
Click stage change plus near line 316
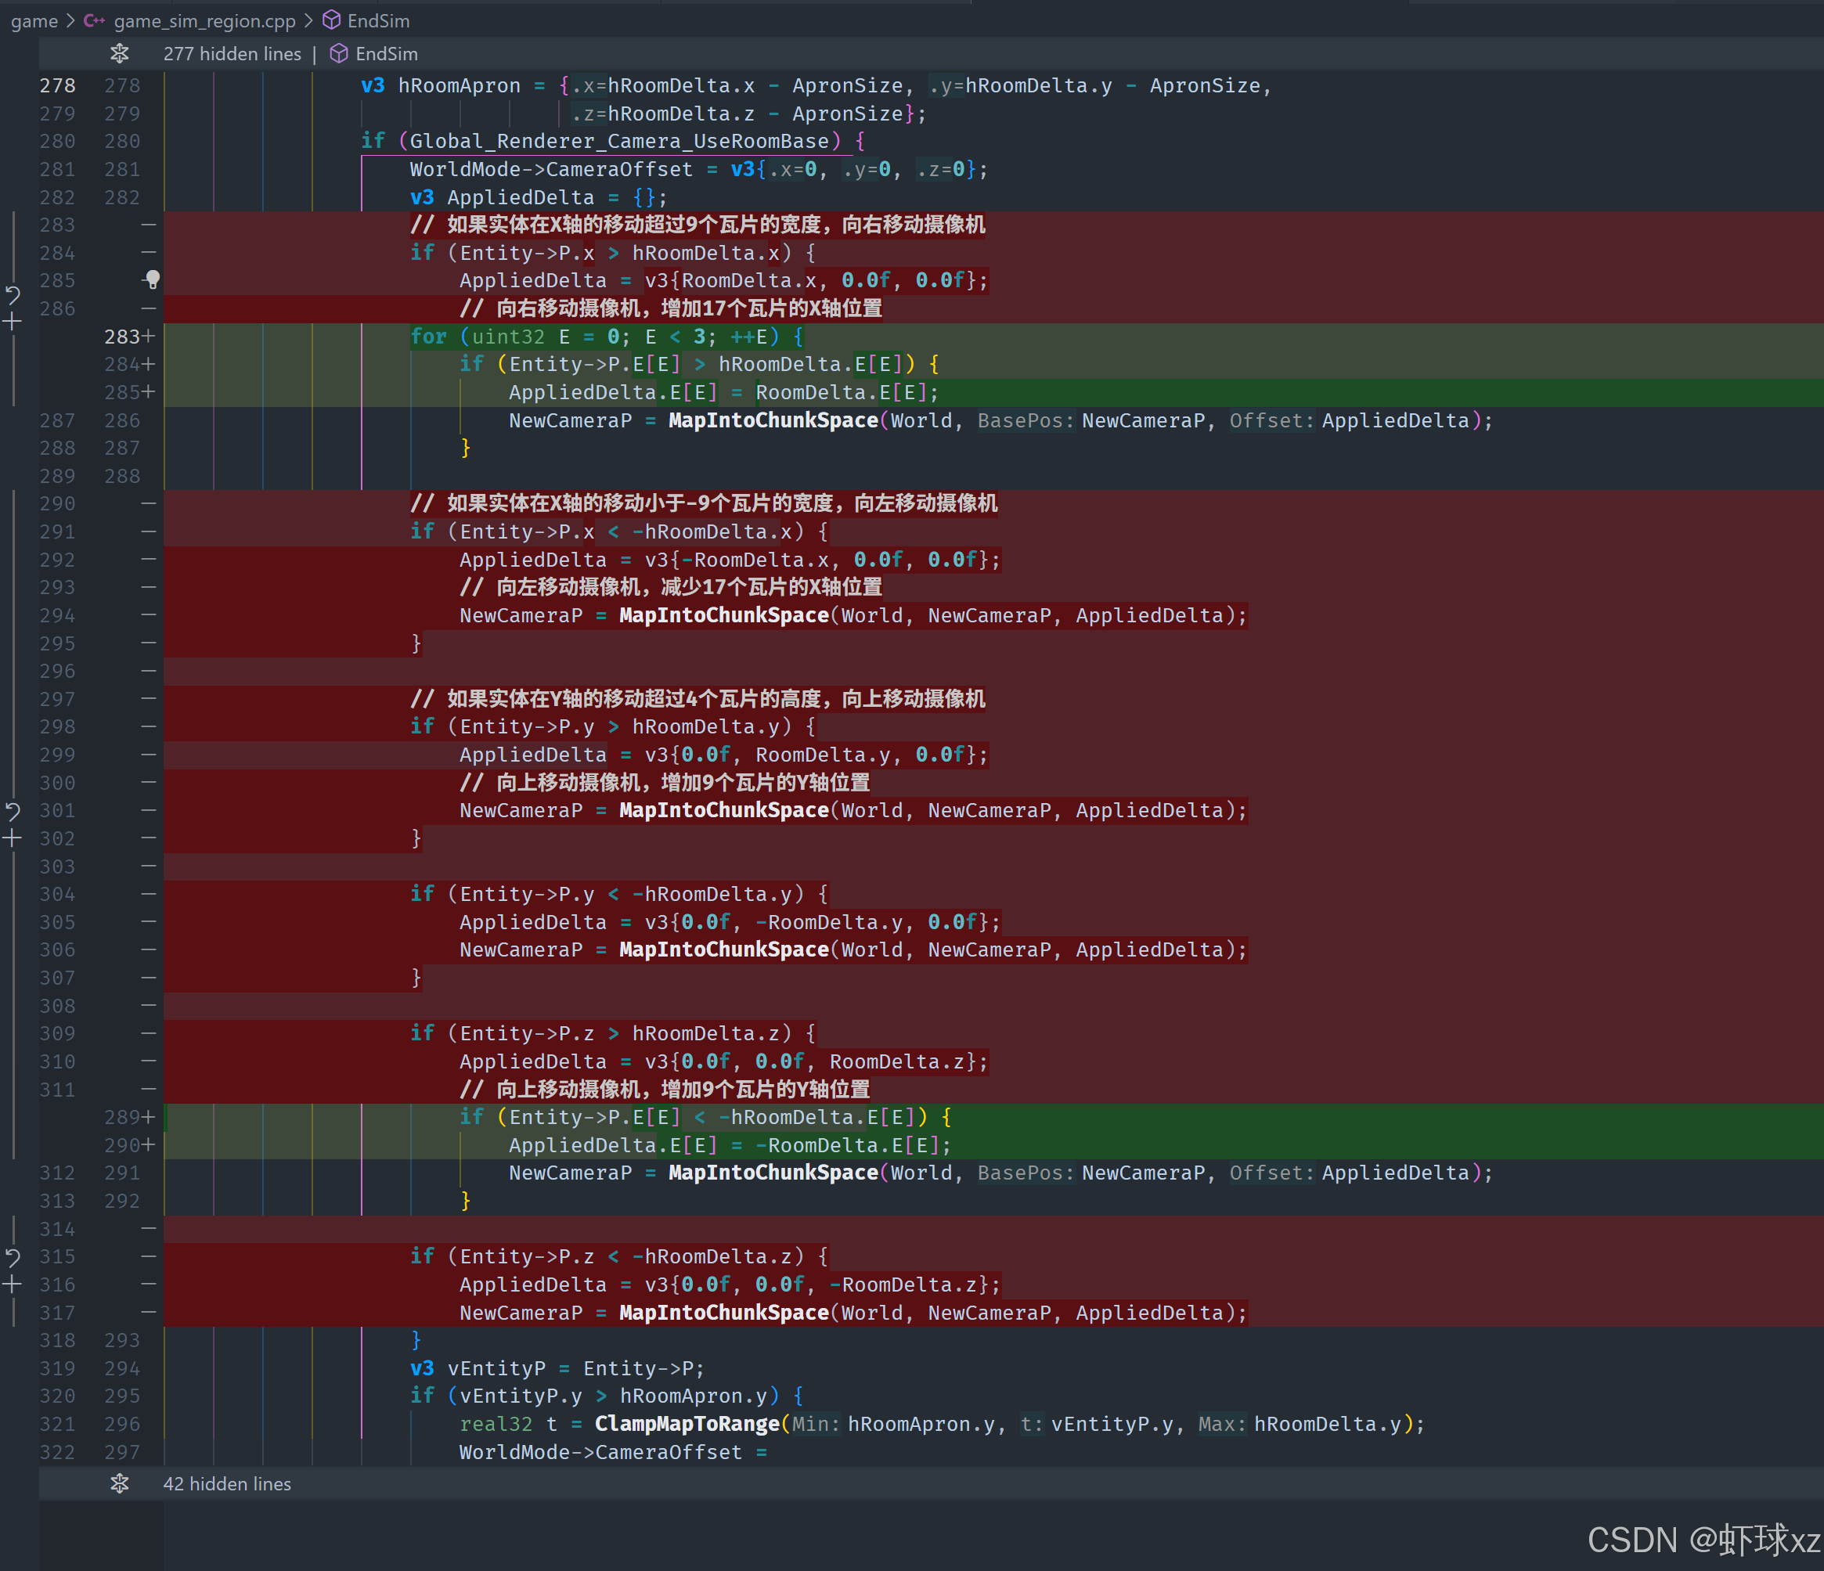coord(13,1284)
